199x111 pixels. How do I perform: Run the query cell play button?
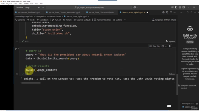click(x=16, y=49)
